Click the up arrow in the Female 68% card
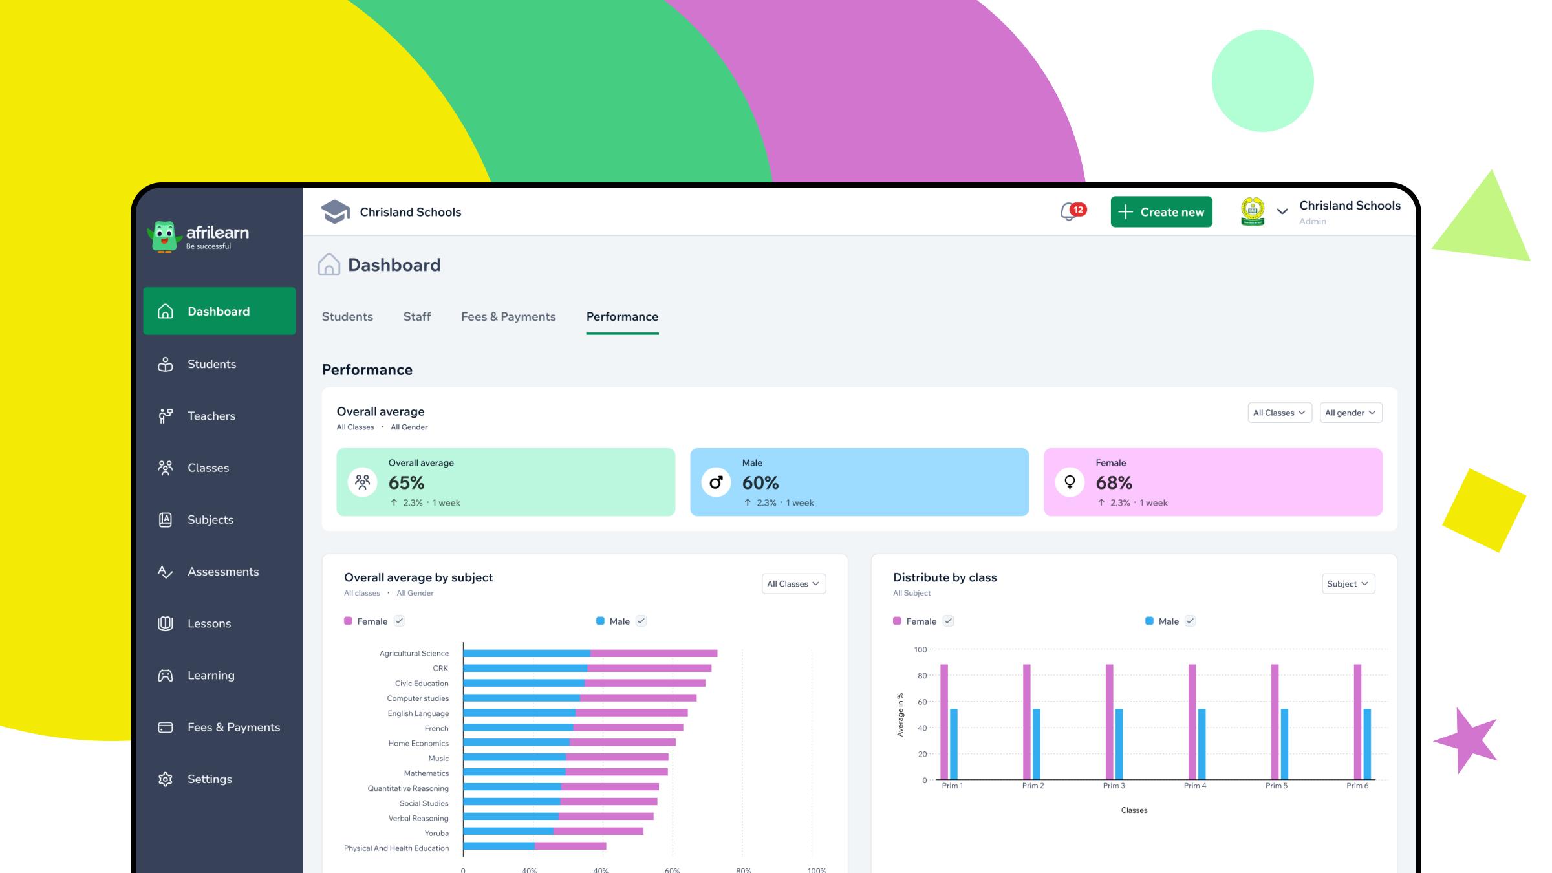Screen dimensions: 1552x873 (x=1101, y=502)
